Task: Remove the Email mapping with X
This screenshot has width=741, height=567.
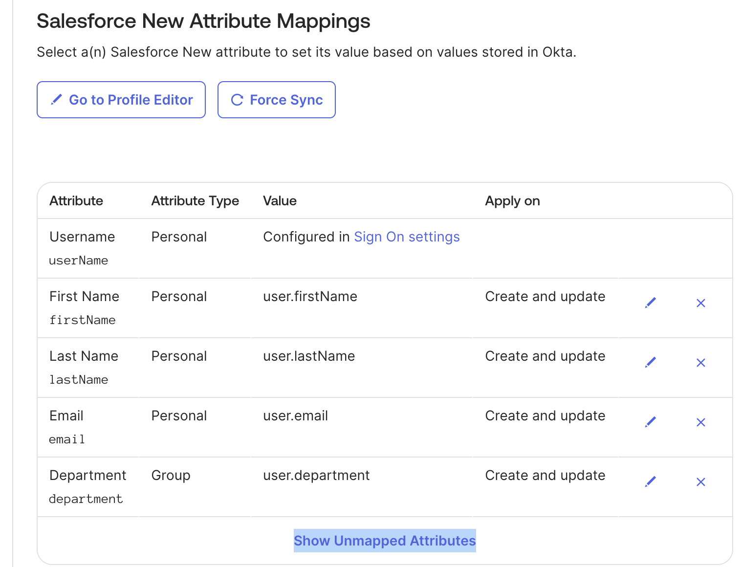Action: pyautogui.click(x=701, y=422)
